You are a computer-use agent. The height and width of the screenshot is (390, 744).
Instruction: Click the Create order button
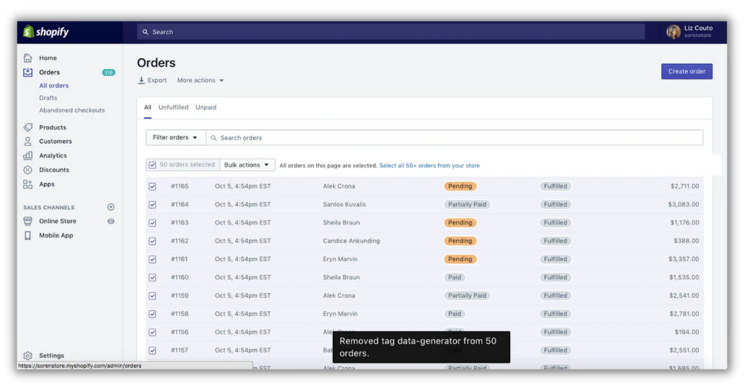tap(686, 71)
